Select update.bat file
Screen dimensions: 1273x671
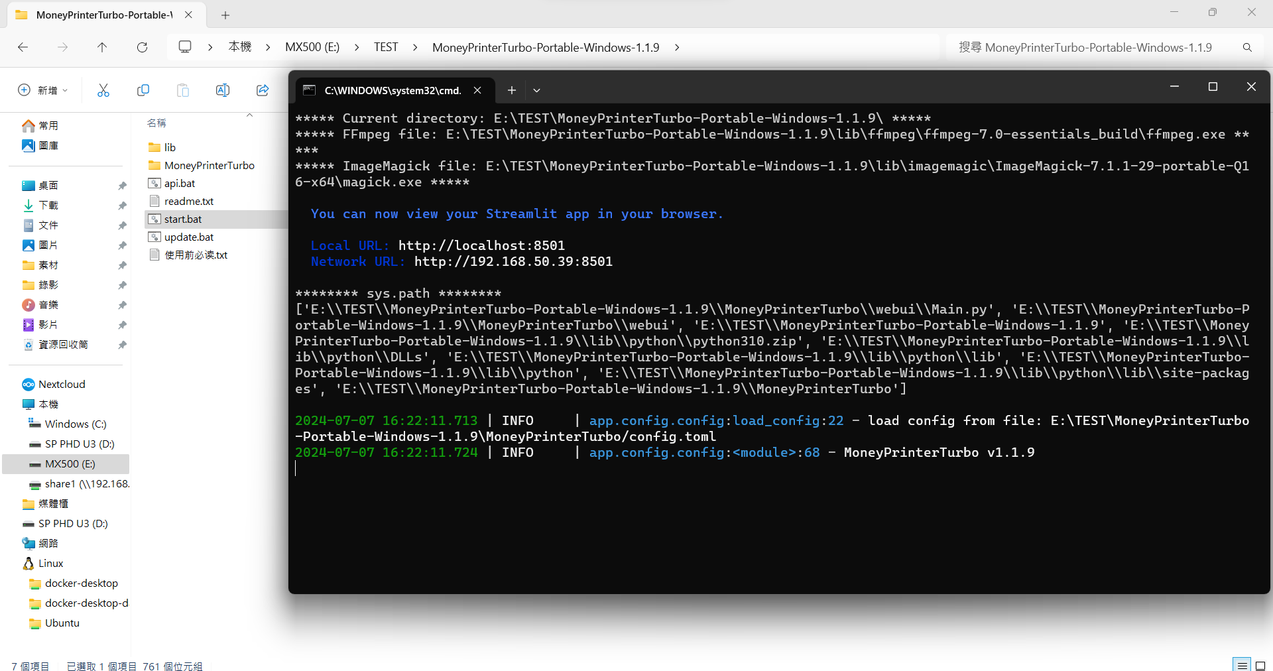[x=189, y=237]
